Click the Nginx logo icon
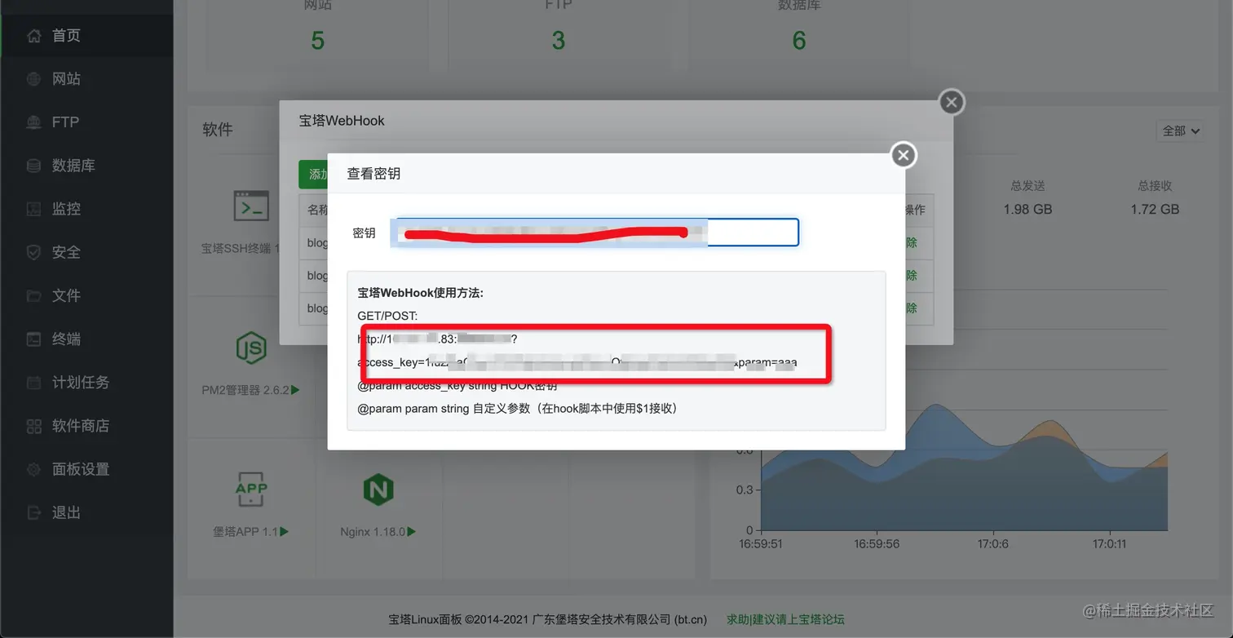1233x638 pixels. pyautogui.click(x=378, y=490)
